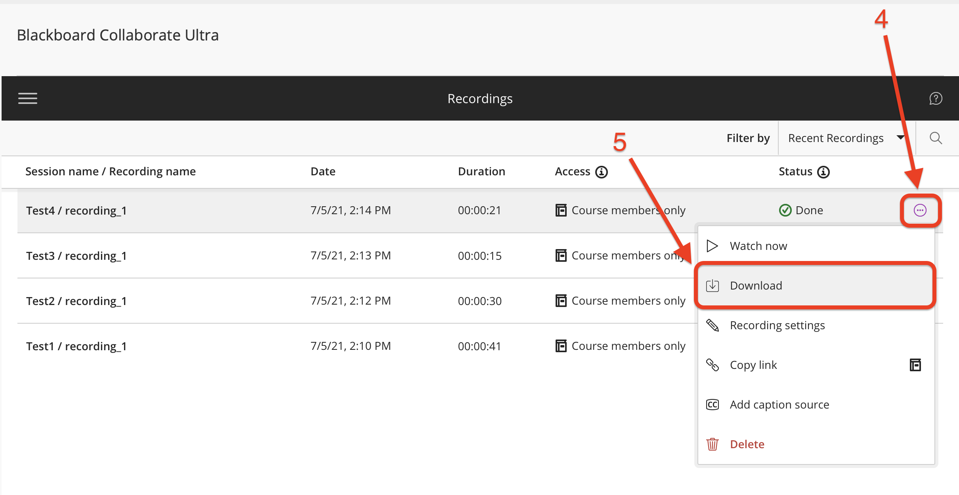Click the download arrow icon
Viewport: 959px width, 495px height.
(712, 286)
